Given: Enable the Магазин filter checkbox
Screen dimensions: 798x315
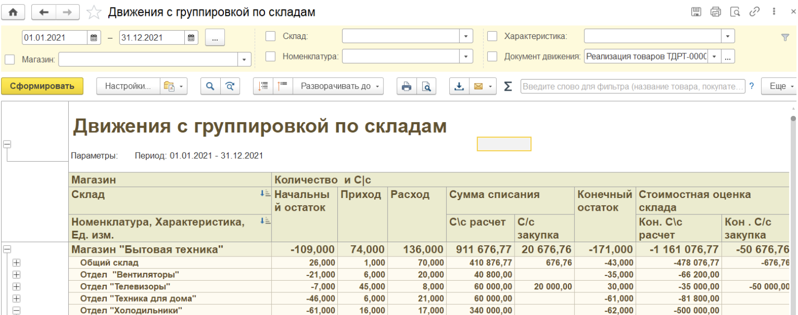Looking at the screenshot, I should [x=10, y=60].
